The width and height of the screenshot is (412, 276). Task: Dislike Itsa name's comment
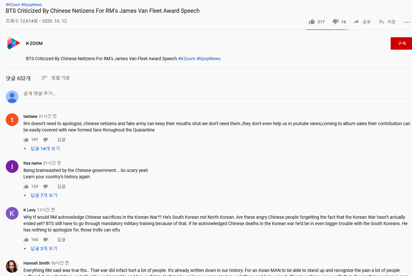(46, 186)
